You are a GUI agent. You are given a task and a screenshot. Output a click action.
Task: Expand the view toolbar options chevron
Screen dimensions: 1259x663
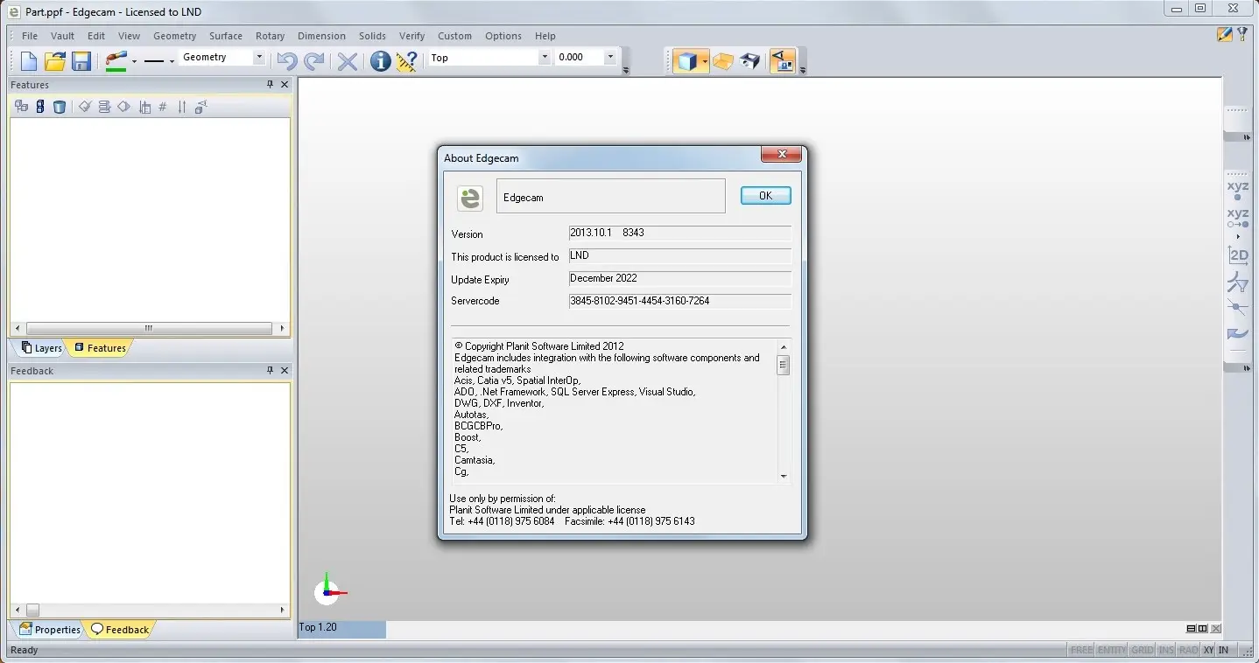pyautogui.click(x=802, y=70)
